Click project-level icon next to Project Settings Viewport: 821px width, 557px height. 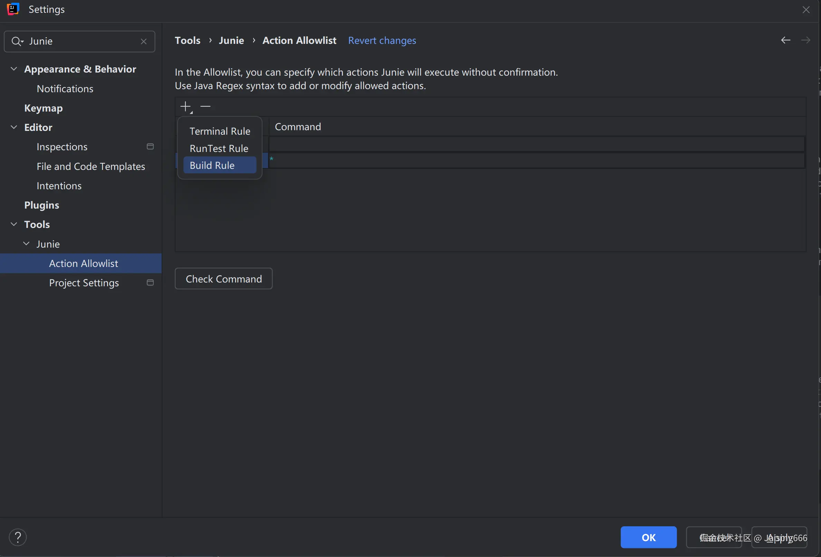click(150, 282)
